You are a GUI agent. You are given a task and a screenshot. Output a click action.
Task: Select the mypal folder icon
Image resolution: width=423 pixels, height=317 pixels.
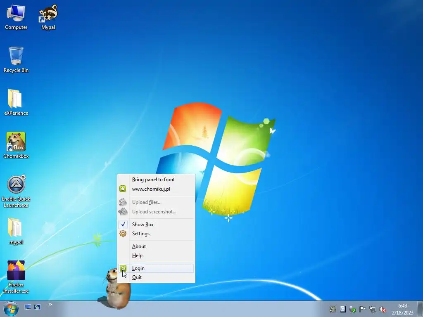(16, 231)
